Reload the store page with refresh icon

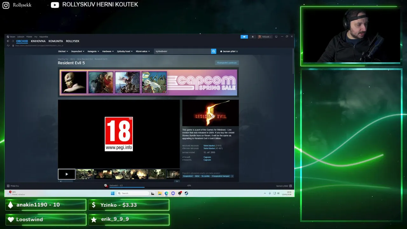tap(8, 45)
